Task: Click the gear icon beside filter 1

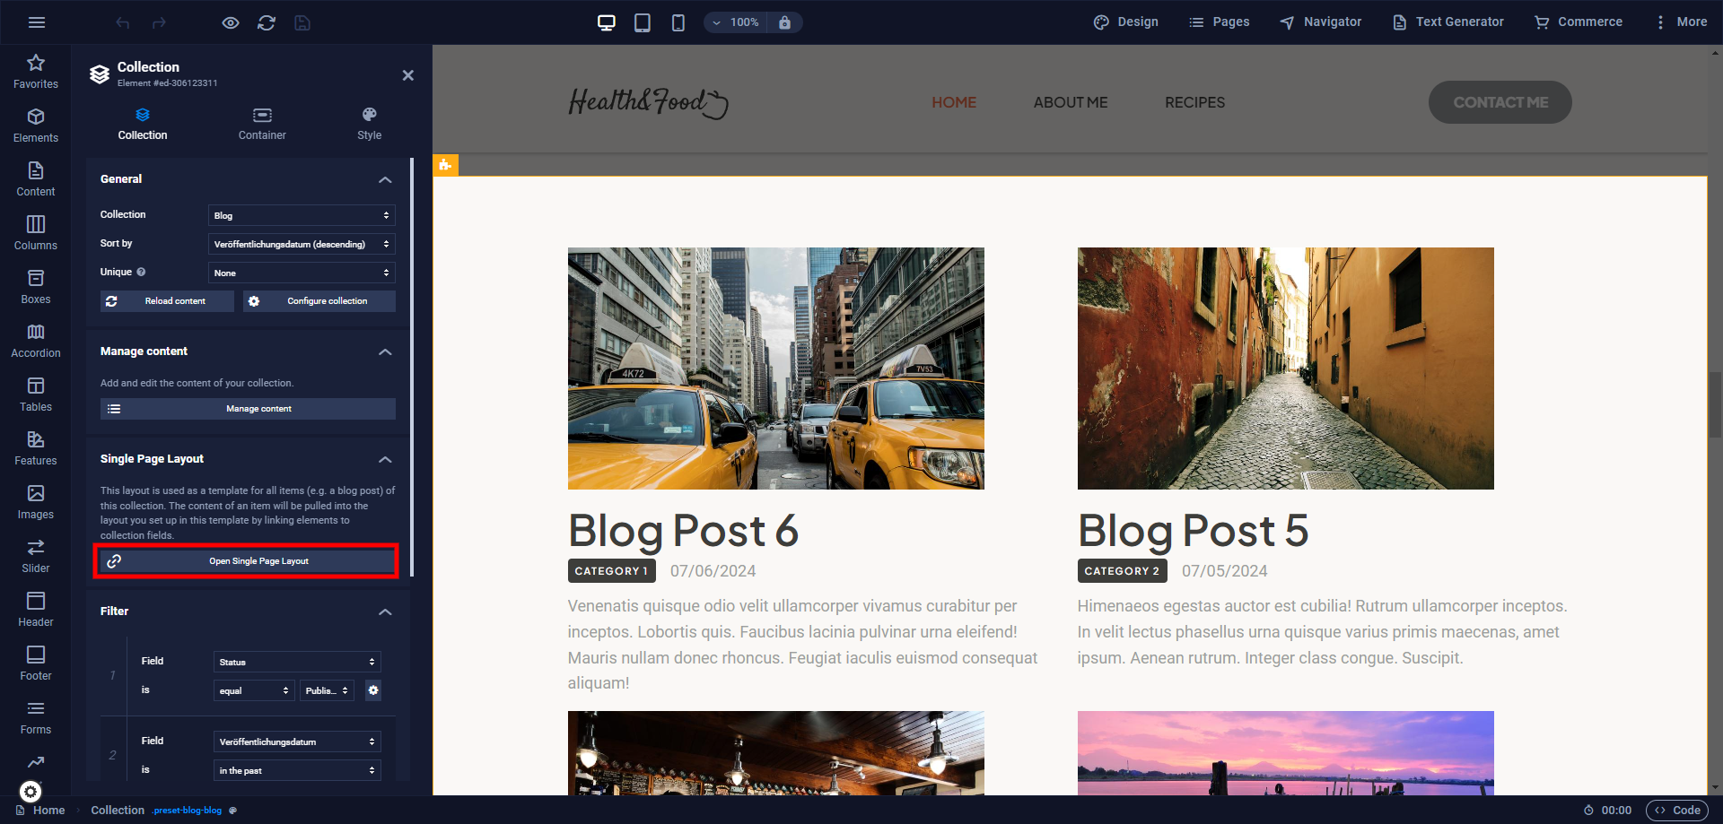Action: [373, 690]
